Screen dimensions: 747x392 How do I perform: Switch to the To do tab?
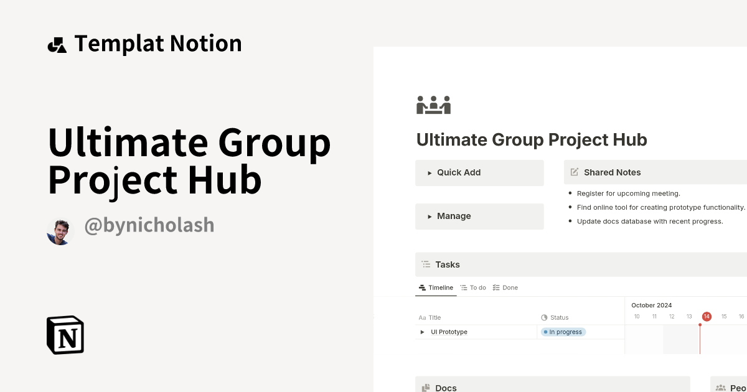[473, 287]
